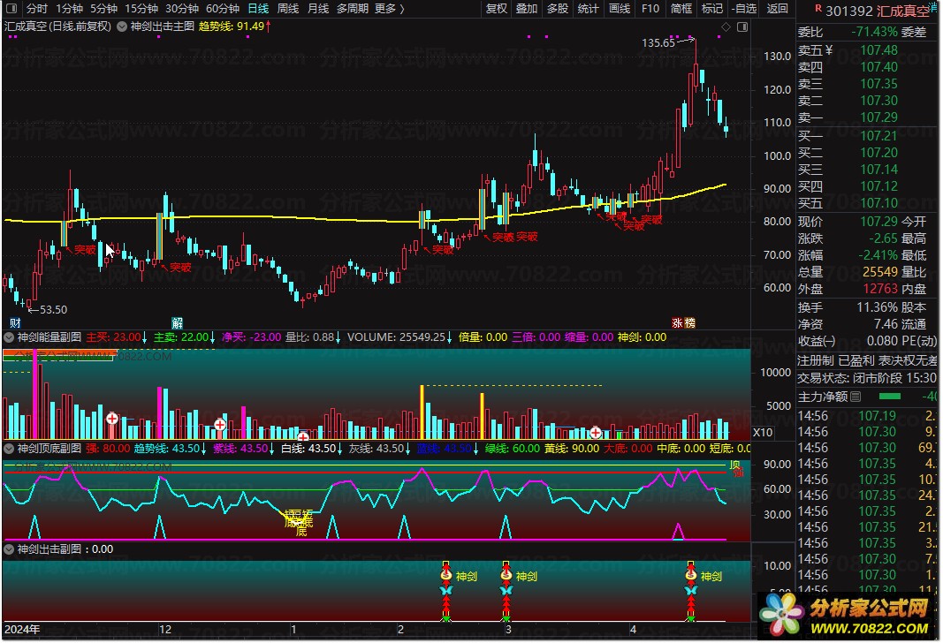This screenshot has height=643, width=943.
Task: Toggle the sidebar panel icon at top-left
Action: point(12,9)
